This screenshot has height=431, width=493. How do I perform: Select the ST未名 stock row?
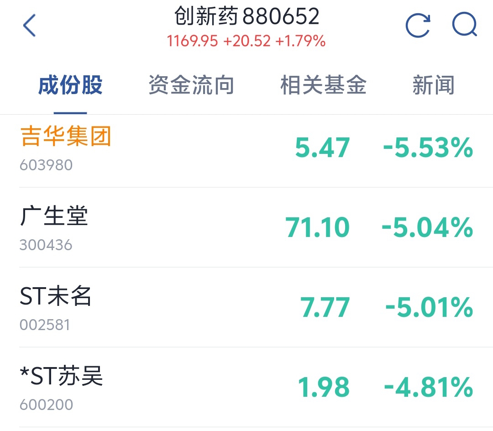click(246, 307)
